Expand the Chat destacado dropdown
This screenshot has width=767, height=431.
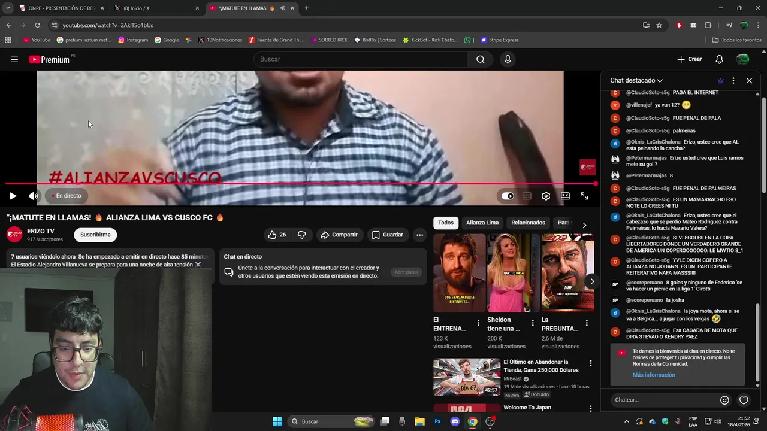(x=636, y=80)
